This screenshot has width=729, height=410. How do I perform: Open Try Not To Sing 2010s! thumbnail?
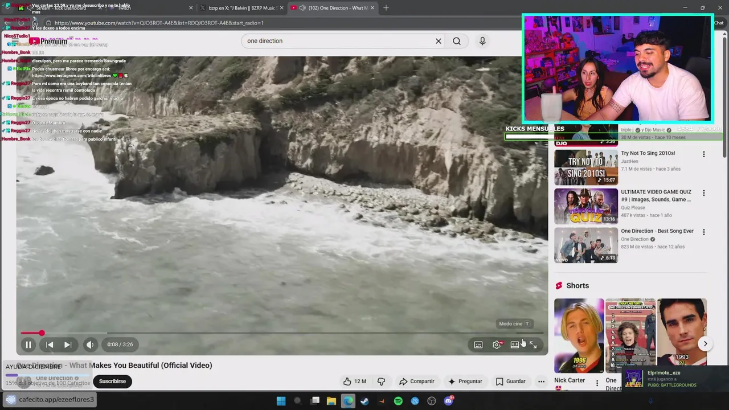pos(586,167)
